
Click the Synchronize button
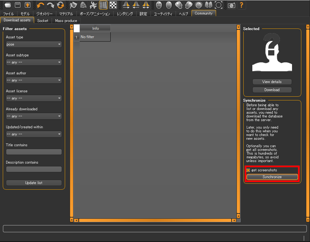point(272,177)
